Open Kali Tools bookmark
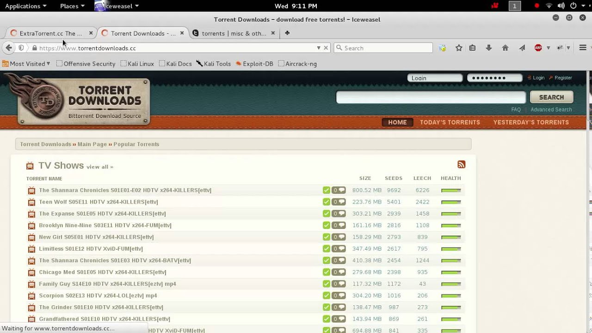The height and width of the screenshot is (333, 592). 213,64
